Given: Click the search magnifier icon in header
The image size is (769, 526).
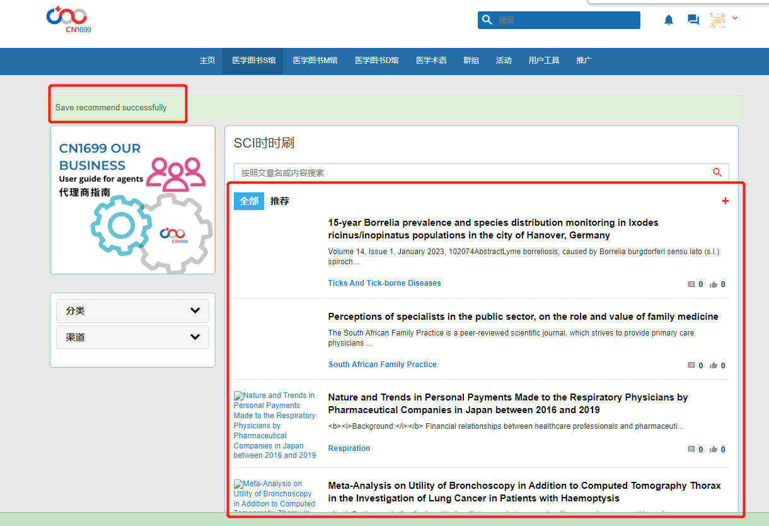Looking at the screenshot, I should pos(487,20).
